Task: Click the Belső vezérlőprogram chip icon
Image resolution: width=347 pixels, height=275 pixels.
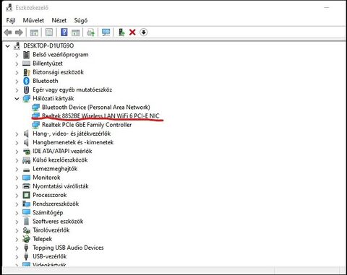Action: pos(26,55)
